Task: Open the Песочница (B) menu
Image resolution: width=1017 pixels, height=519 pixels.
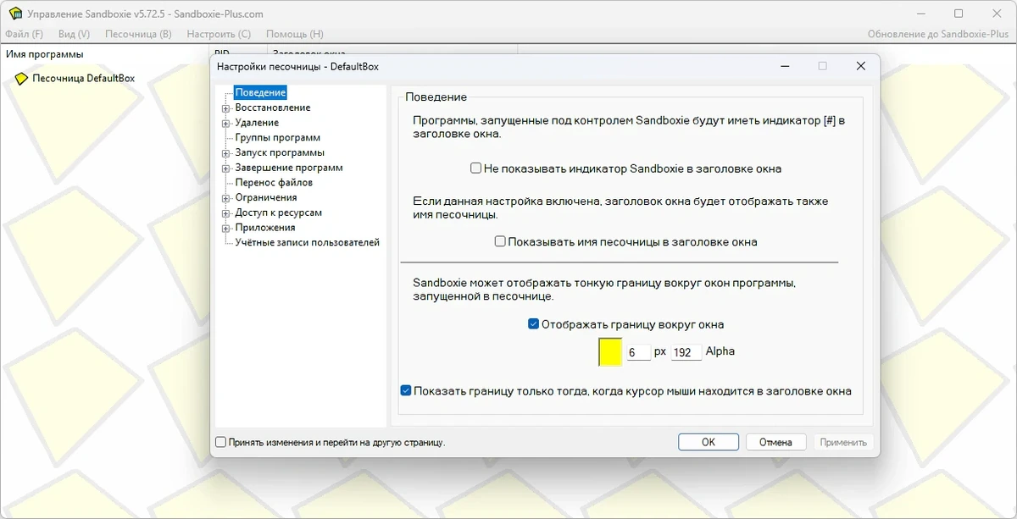Action: (138, 35)
